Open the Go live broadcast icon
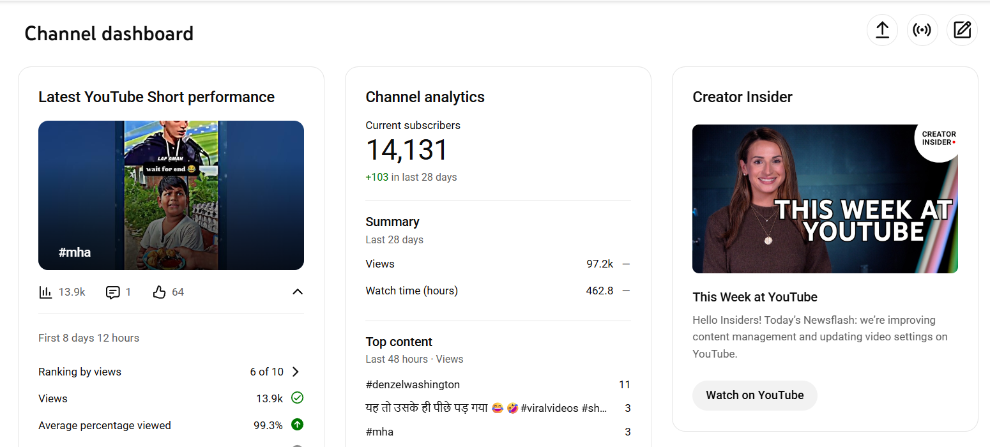 pos(922,30)
